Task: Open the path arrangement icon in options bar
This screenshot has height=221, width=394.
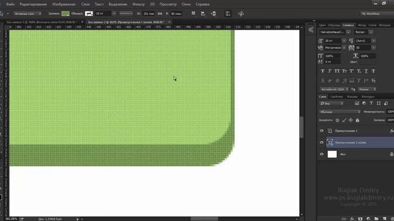Action: coord(214,14)
